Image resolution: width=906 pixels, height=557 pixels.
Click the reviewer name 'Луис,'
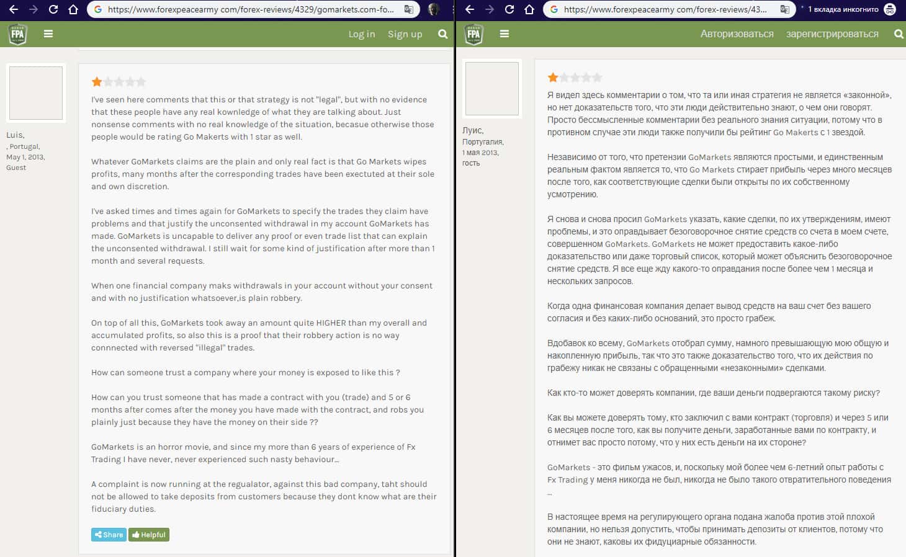click(473, 131)
